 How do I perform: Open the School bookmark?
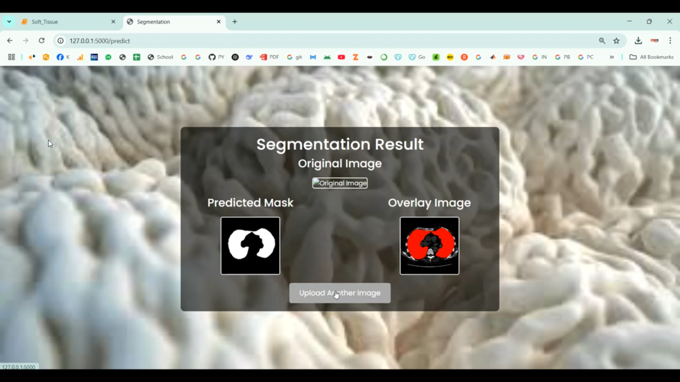pyautogui.click(x=160, y=57)
